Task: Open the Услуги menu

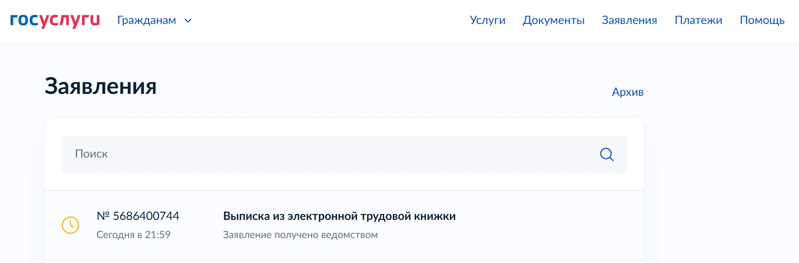Action: (x=488, y=20)
